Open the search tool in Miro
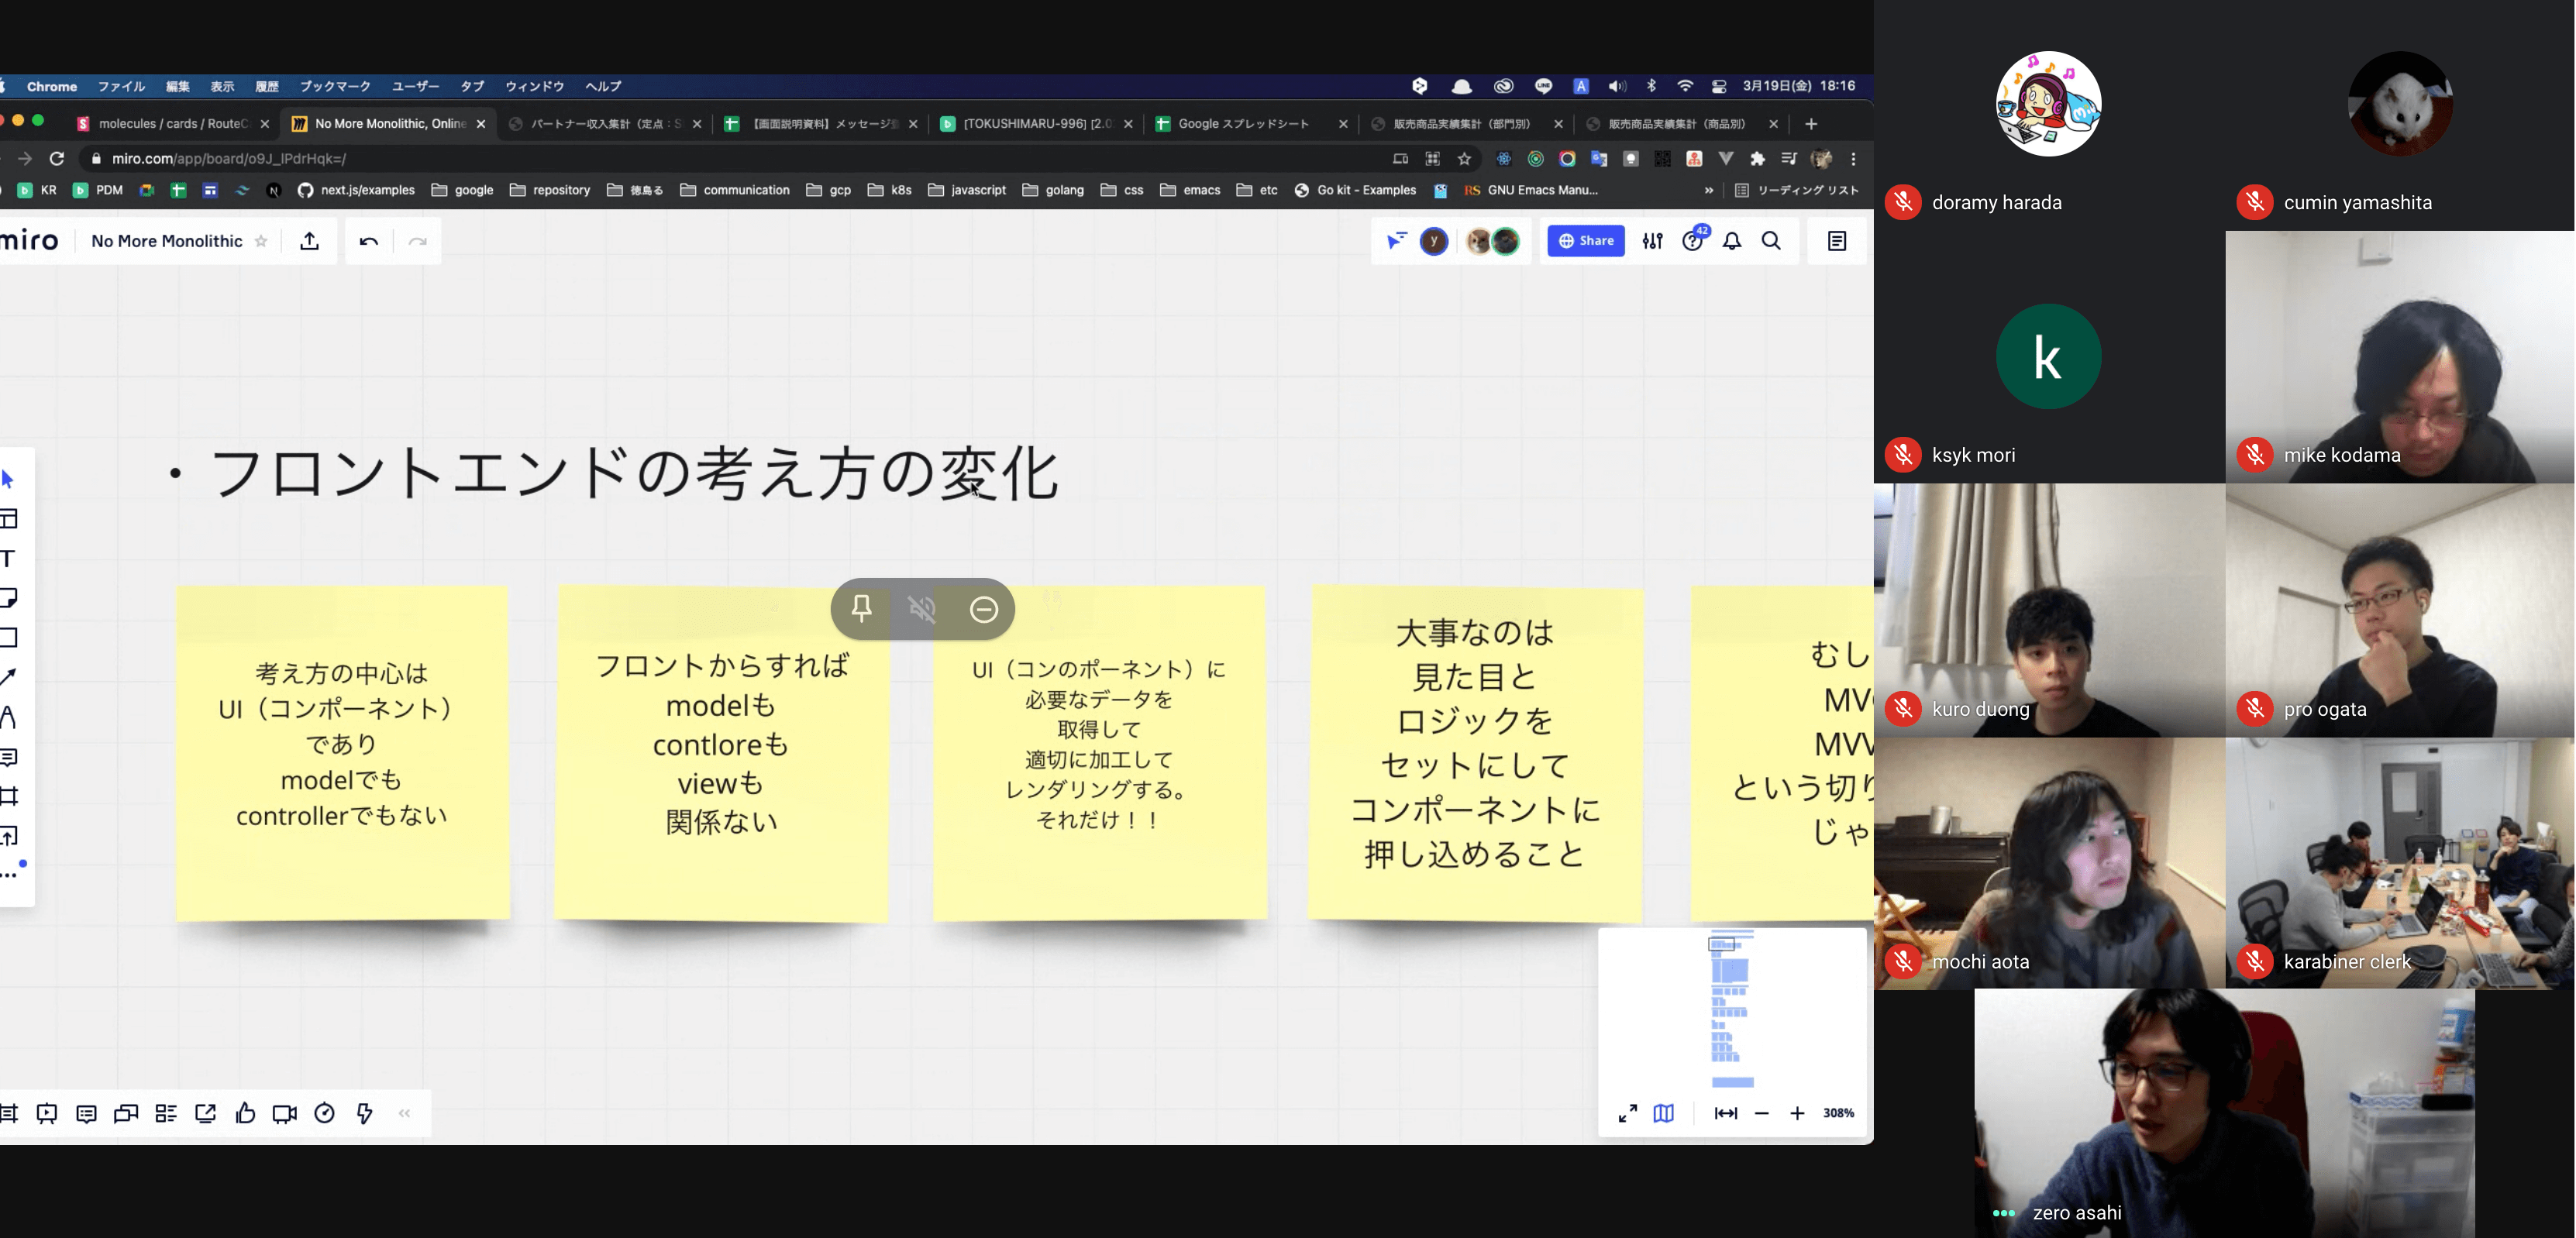Viewport: 2576px width, 1238px height. click(1772, 242)
